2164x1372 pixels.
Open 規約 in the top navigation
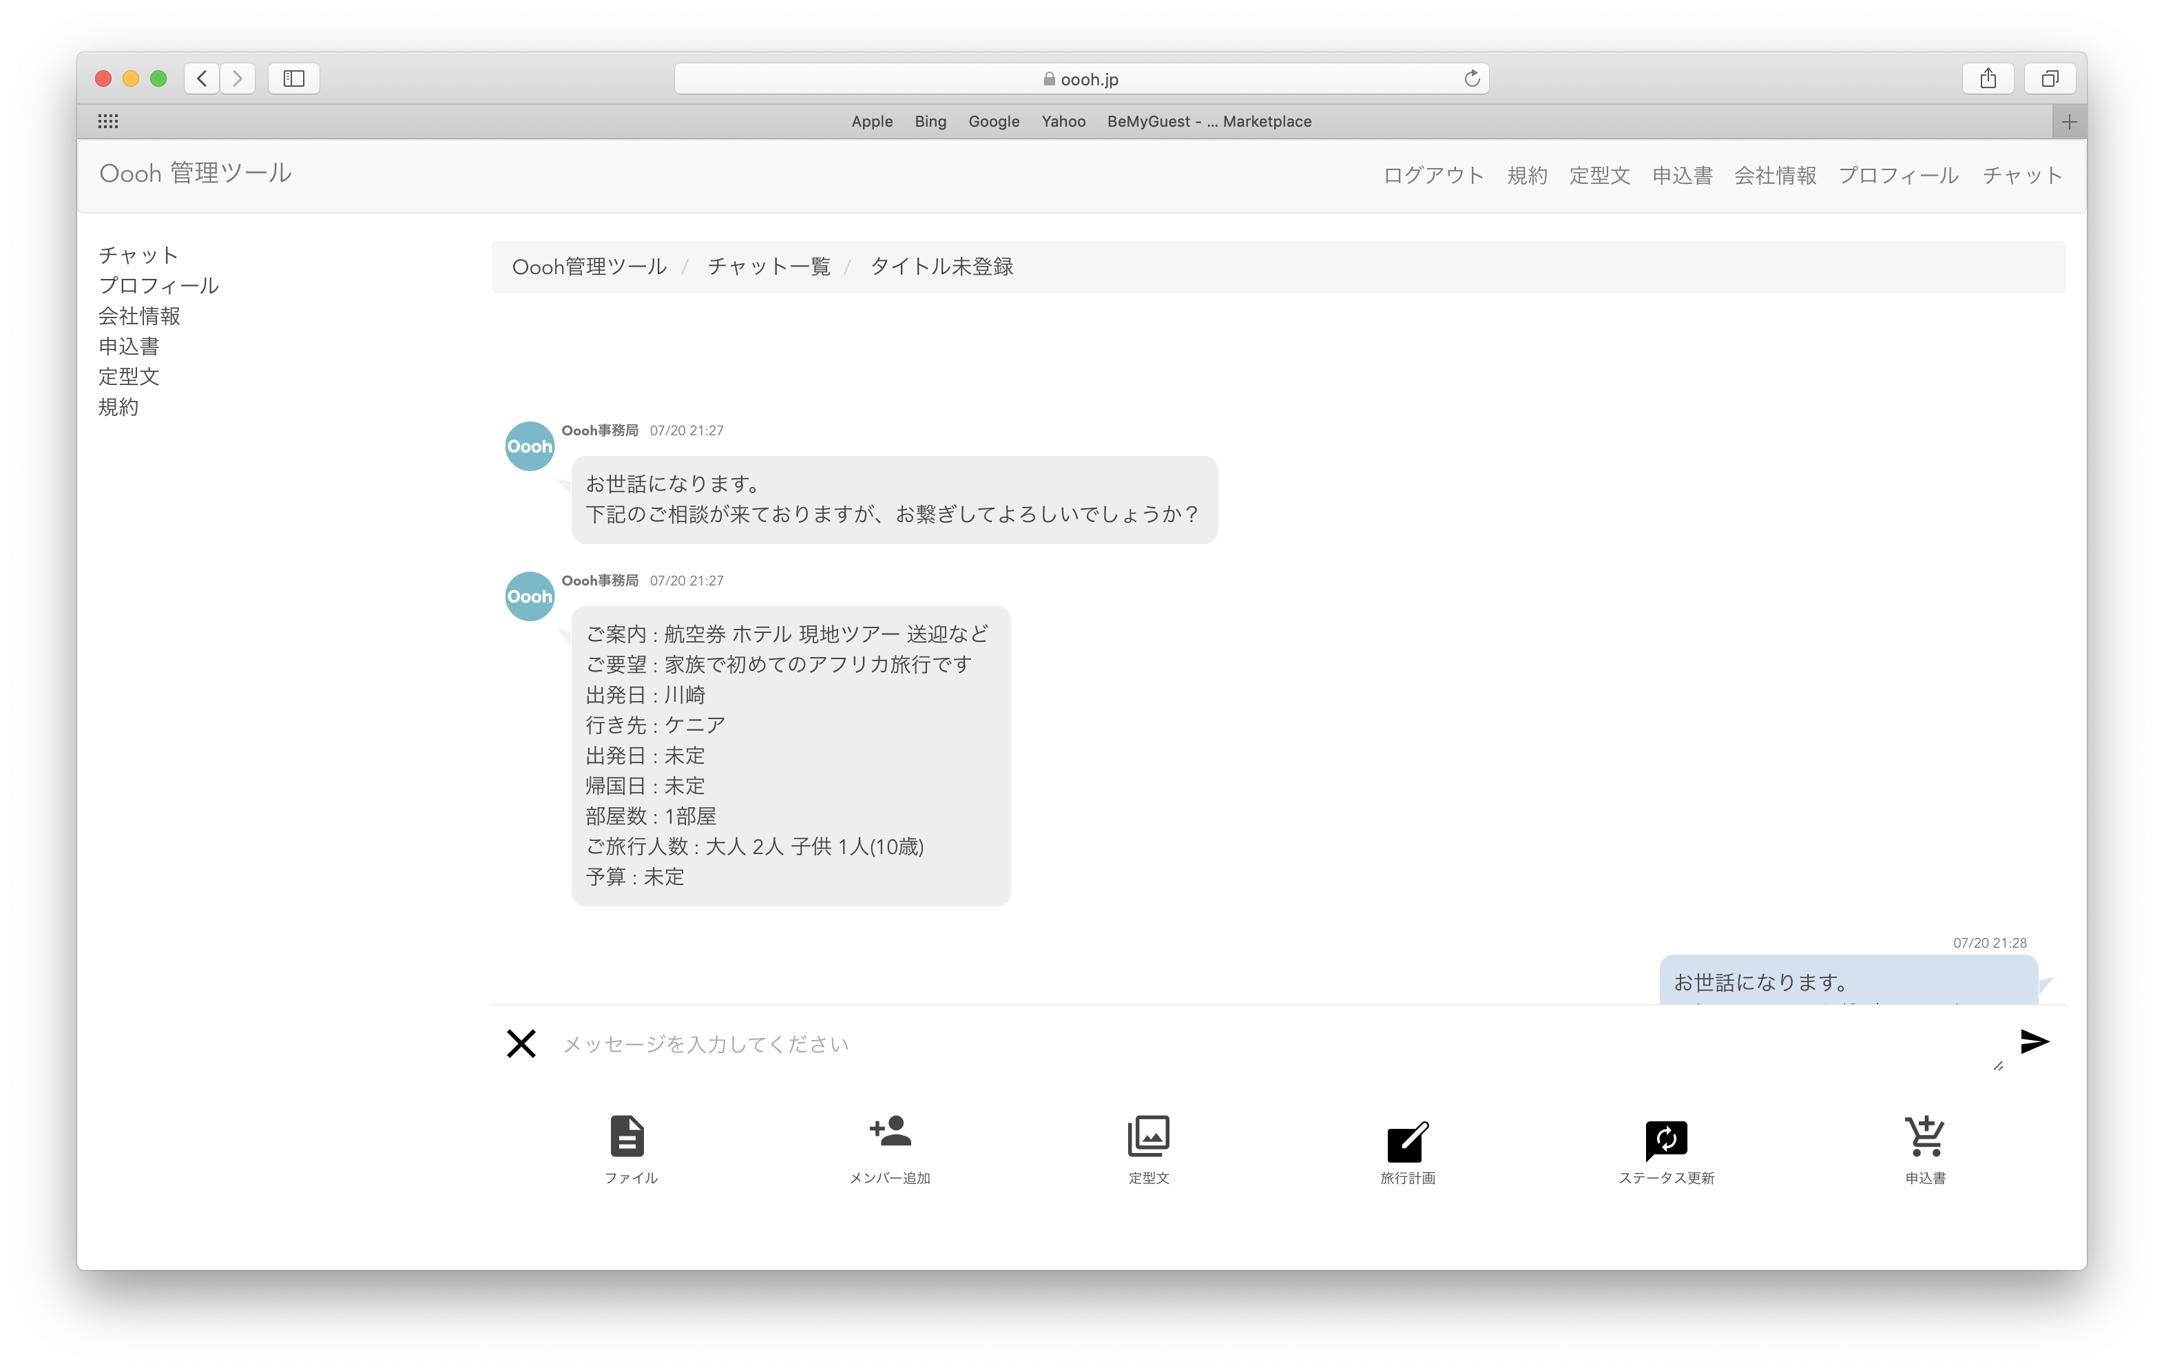point(1527,175)
